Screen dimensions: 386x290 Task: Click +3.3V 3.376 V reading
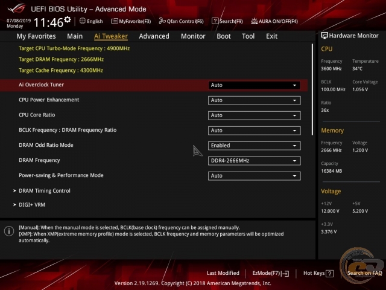[329, 232]
